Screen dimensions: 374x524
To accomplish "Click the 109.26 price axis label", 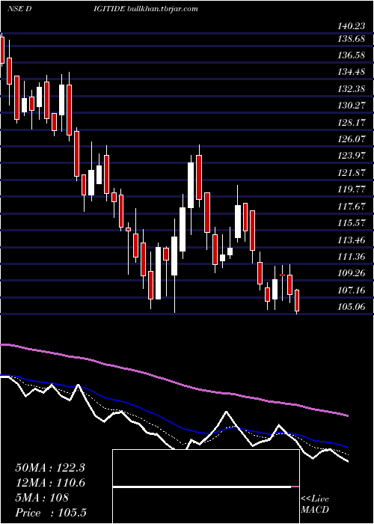I will (351, 273).
